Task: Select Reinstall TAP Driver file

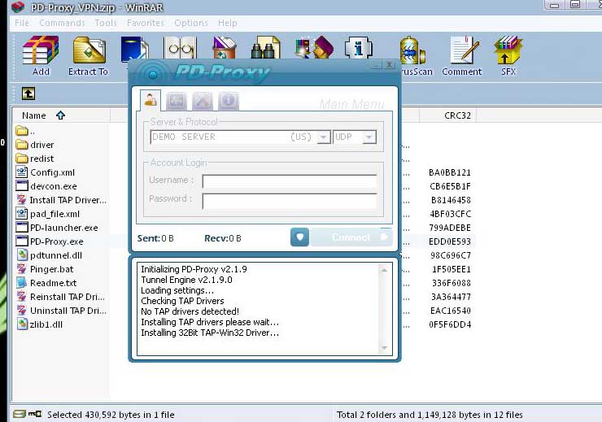Action: pyautogui.click(x=61, y=297)
